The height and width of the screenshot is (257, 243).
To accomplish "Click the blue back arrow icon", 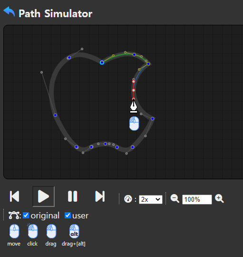I will [x=9, y=11].
